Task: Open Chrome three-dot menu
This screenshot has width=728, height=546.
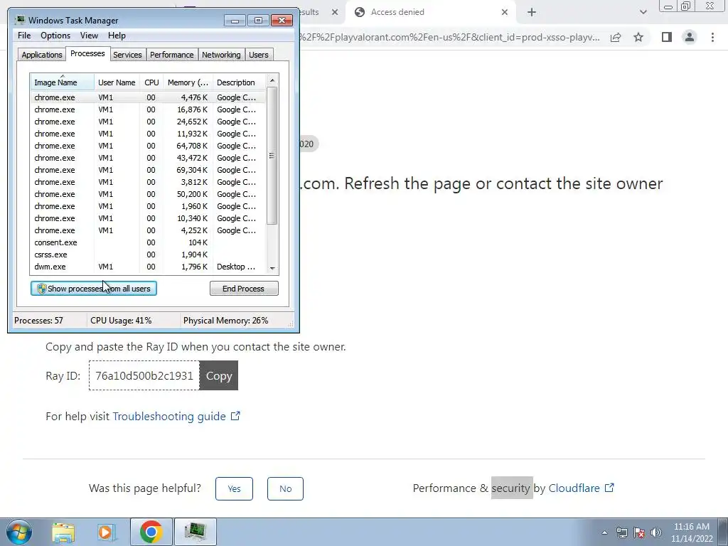Action: (x=712, y=37)
